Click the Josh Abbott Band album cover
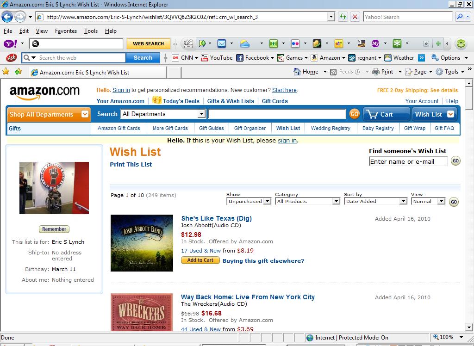This screenshot has height=346, width=474. [142, 243]
